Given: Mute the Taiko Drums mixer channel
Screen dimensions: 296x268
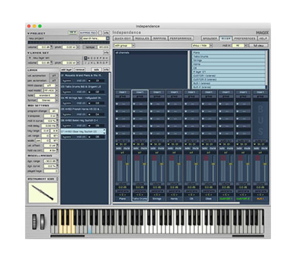Looking at the screenshot, I should (x=144, y=148).
